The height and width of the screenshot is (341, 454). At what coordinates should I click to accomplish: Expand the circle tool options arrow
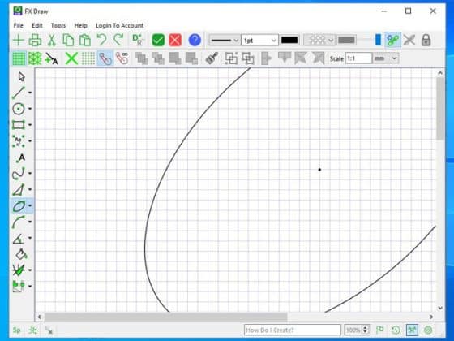[x=30, y=109]
